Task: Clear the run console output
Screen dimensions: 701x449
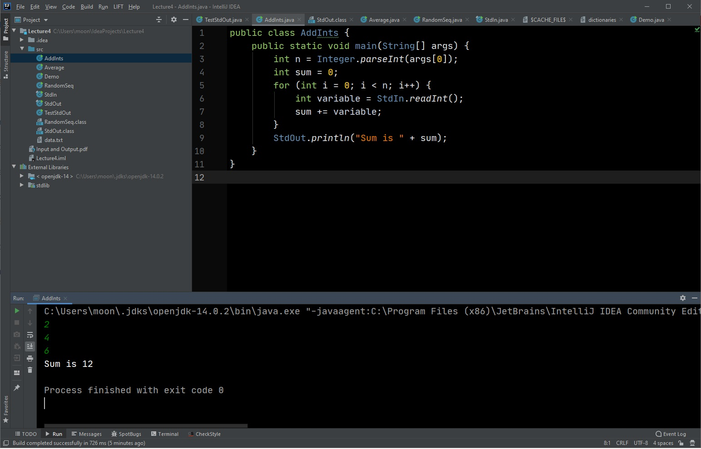Action: tap(30, 370)
